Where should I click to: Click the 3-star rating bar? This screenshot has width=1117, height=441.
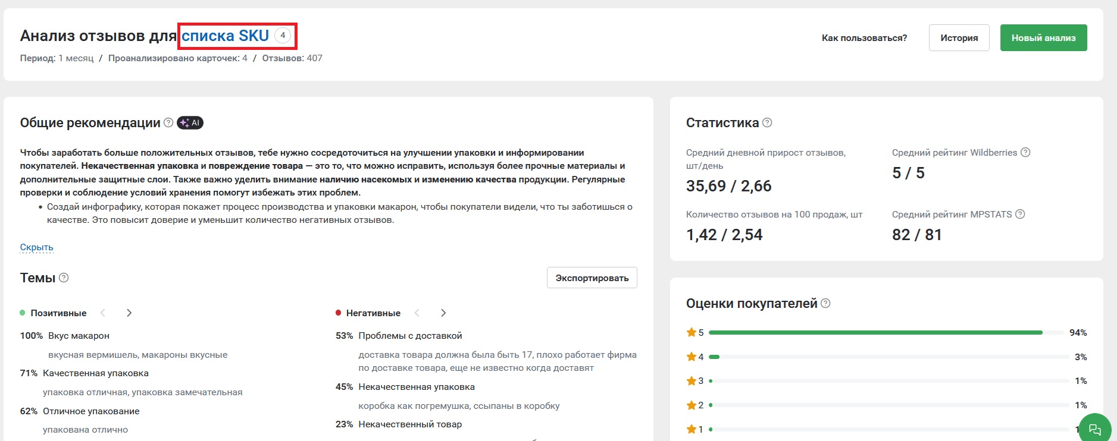(x=889, y=381)
